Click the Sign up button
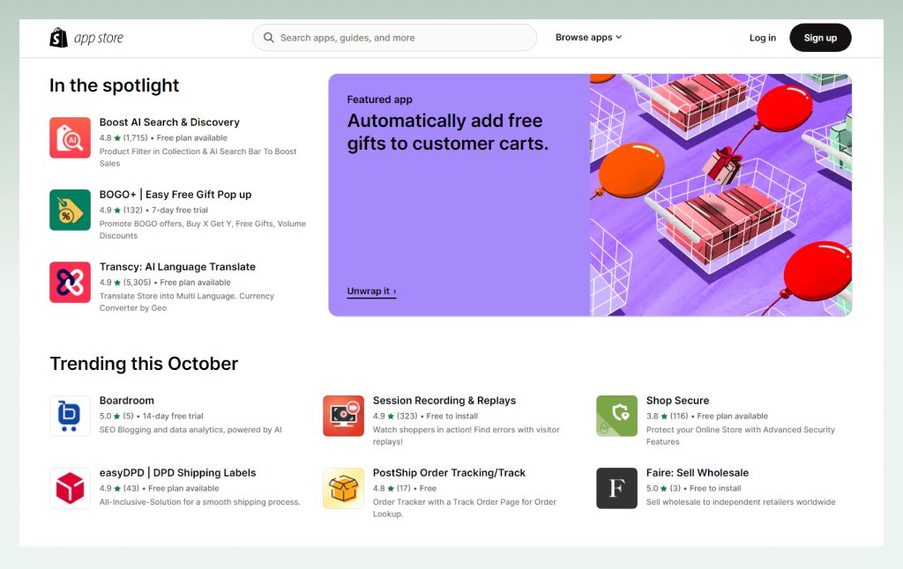This screenshot has height=569, width=903. pos(820,38)
